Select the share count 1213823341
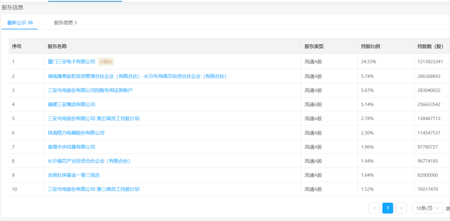The image size is (450, 221). click(x=430, y=61)
